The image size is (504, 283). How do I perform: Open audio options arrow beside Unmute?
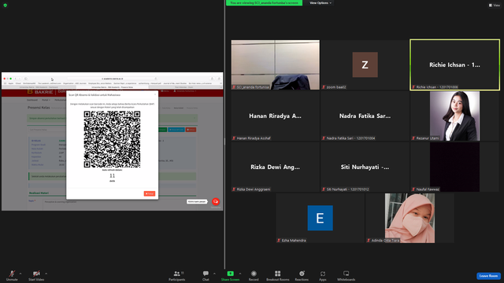tap(20, 274)
